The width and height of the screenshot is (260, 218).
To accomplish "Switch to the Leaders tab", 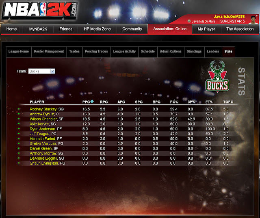I will click(213, 52).
